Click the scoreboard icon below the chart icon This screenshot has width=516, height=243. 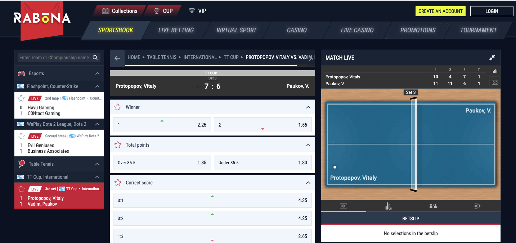(495, 83)
